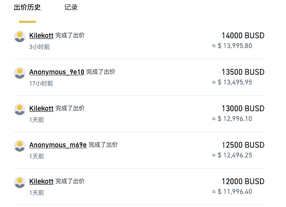
Task: Click the 13000 BUSD bid amount
Action: [x=243, y=109]
